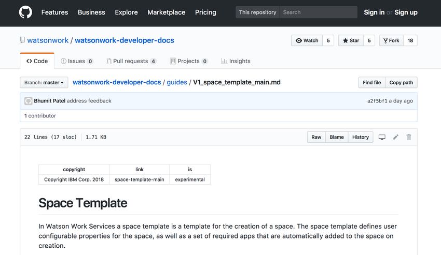Click the Sign in link

(374, 12)
